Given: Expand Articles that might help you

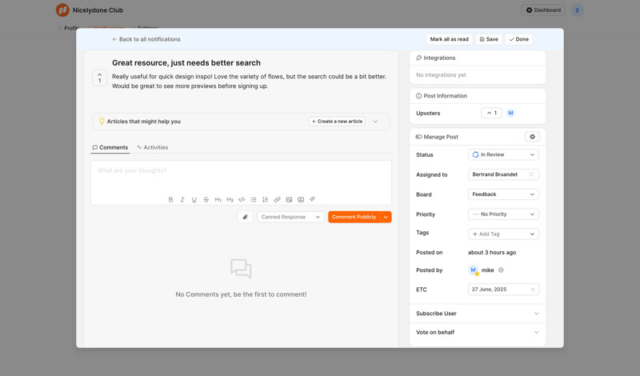Looking at the screenshot, I should pos(375,122).
